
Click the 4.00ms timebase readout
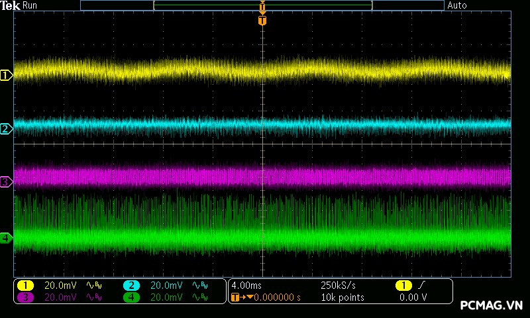coord(245,286)
